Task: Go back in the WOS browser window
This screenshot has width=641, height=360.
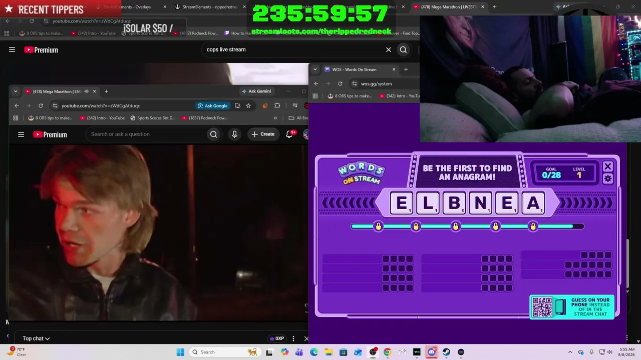Action: point(316,83)
